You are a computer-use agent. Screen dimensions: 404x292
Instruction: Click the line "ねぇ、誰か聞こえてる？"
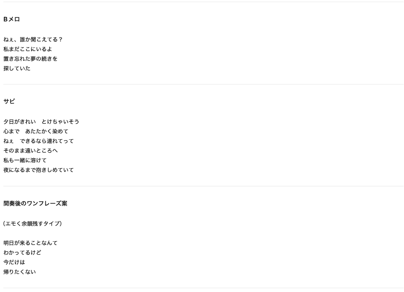(x=33, y=39)
